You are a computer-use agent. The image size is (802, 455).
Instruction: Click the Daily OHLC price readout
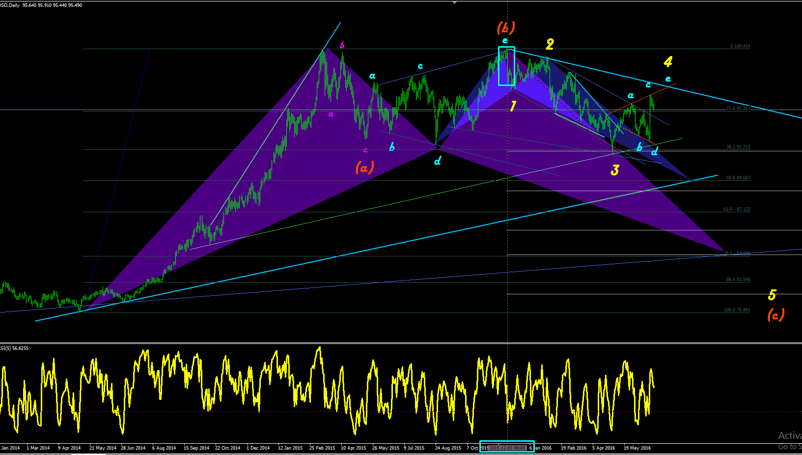[53, 5]
